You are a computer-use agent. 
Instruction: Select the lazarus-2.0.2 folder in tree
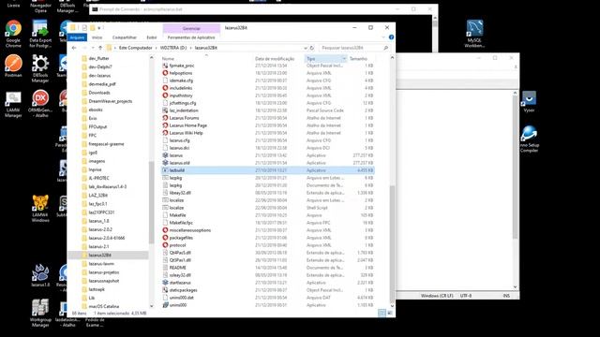pos(100,229)
